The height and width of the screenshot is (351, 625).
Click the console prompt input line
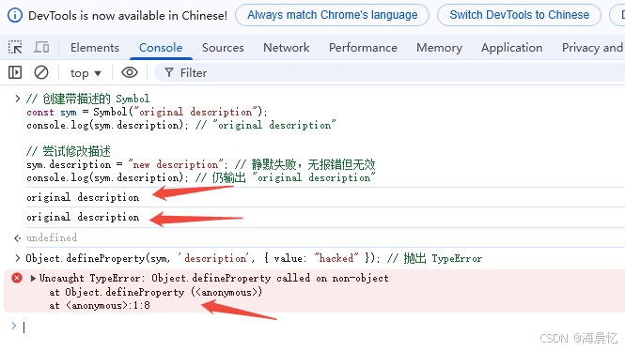pos(323,328)
